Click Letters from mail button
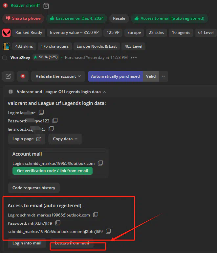This screenshot has height=253, width=217. 72,243
